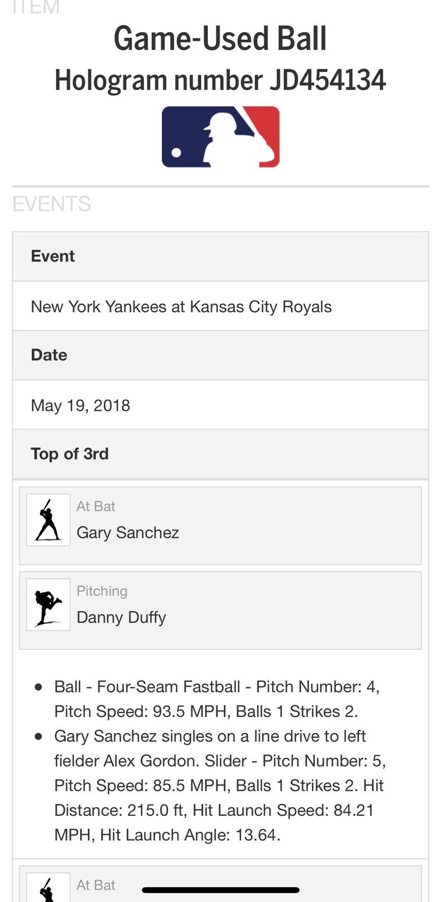Click the Event header row

pyautogui.click(x=220, y=257)
